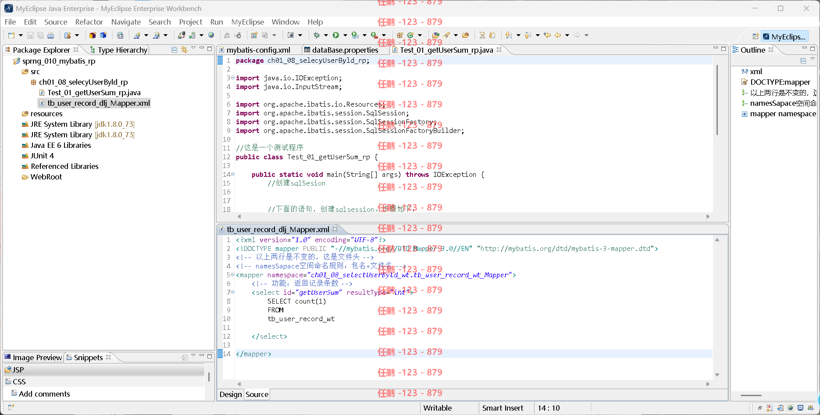Viewport: 820px width, 415px height.
Task: Maximize the Outline panel
Action: [x=813, y=48]
